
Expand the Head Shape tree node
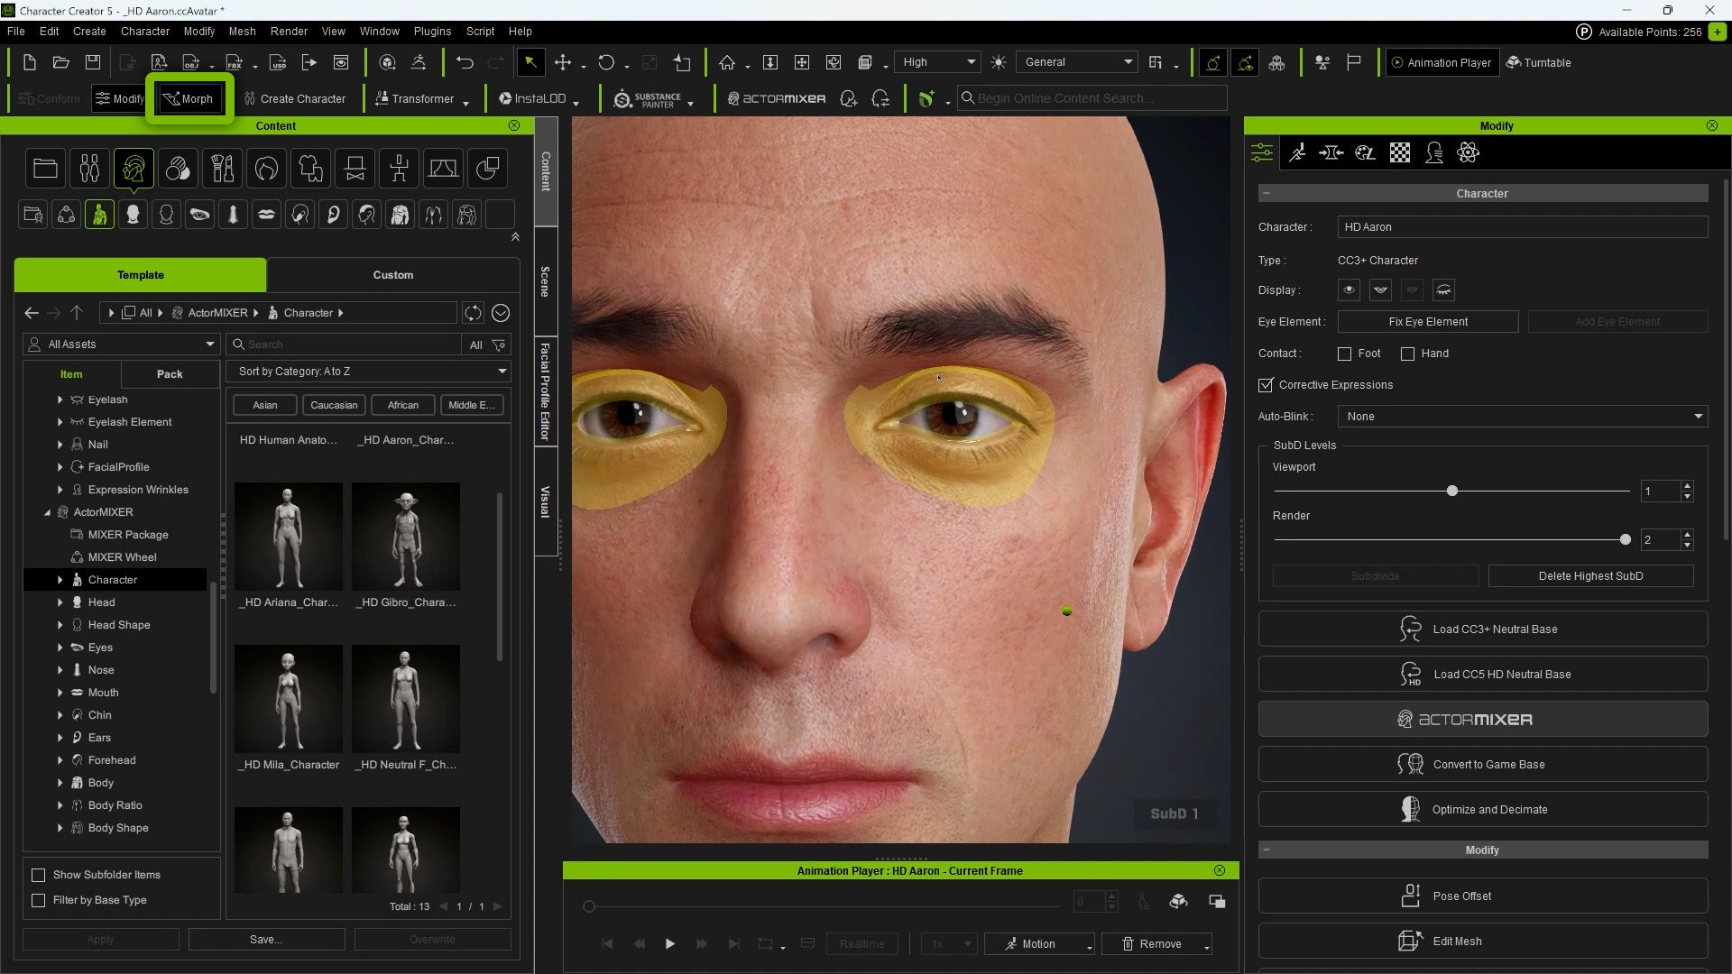pos(60,625)
